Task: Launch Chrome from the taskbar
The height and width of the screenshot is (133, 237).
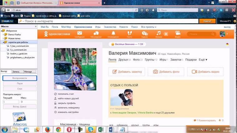Action: click(58, 130)
